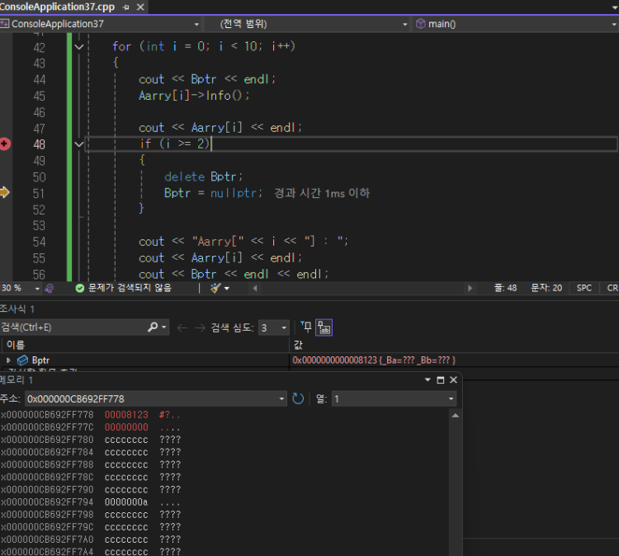Screen dimensions: 619x556
Task: Click the code health indicator icon
Action: point(50,289)
